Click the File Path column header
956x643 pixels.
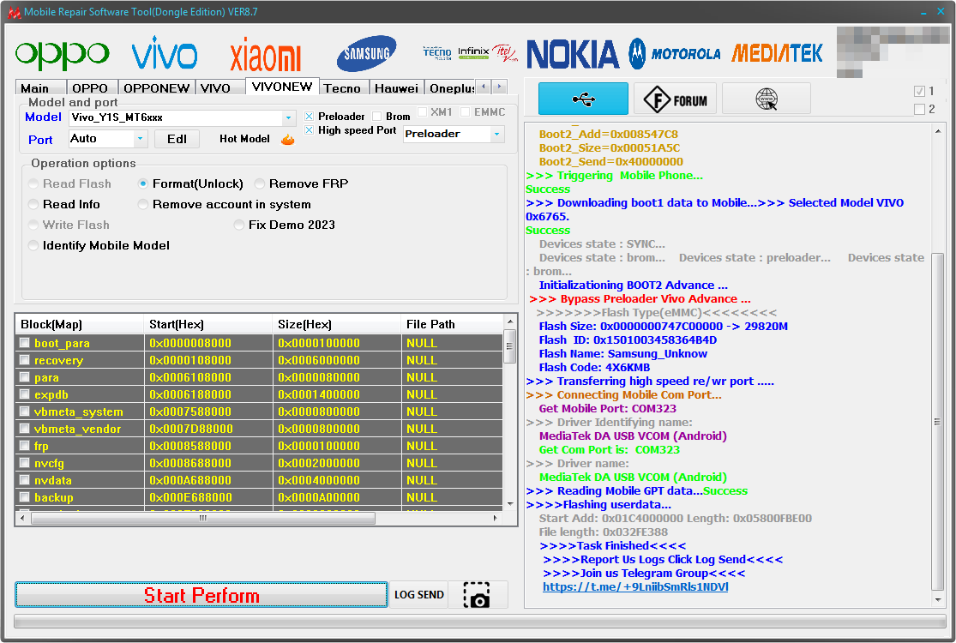click(x=453, y=324)
